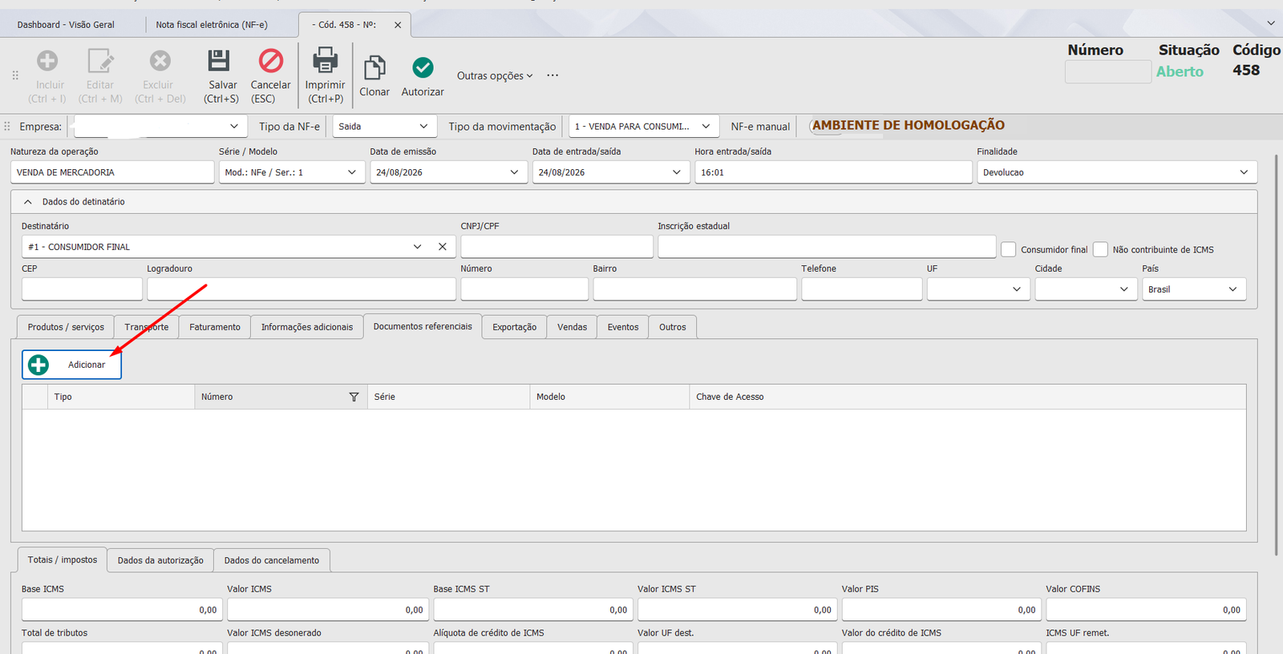Image resolution: width=1283 pixels, height=654 pixels.
Task: Close the Cód. 458 tab
Action: (x=398, y=25)
